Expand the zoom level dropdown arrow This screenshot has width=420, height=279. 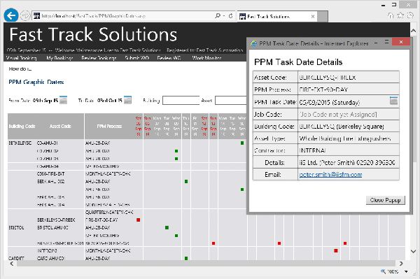406,272
